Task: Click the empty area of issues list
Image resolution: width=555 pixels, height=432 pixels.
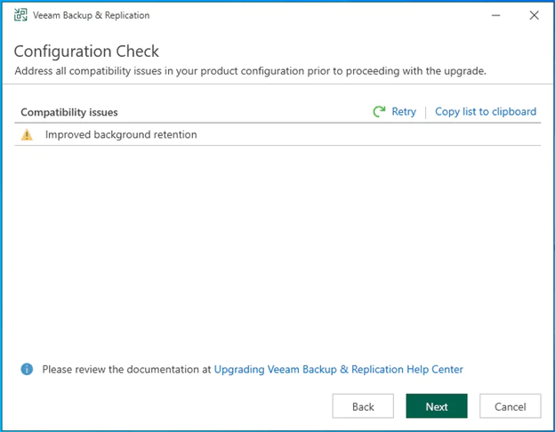Action: coord(277,249)
